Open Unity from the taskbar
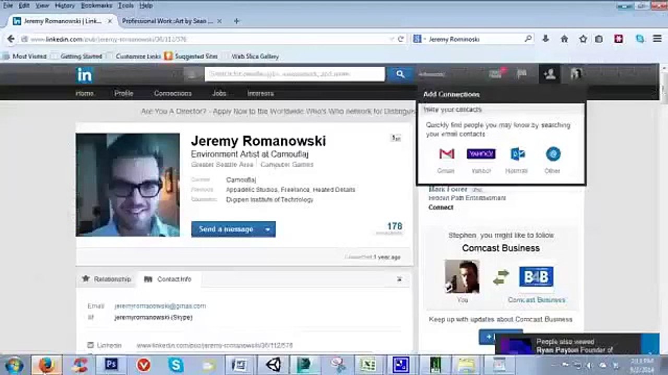The image size is (668, 375). coord(272,364)
